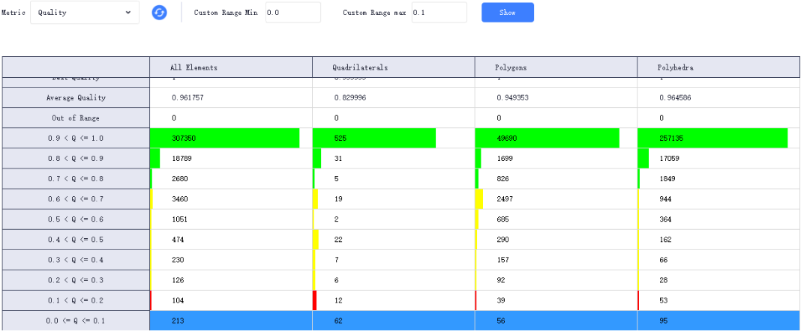
Task: Click the cell with value 3460
Action: pos(231,199)
